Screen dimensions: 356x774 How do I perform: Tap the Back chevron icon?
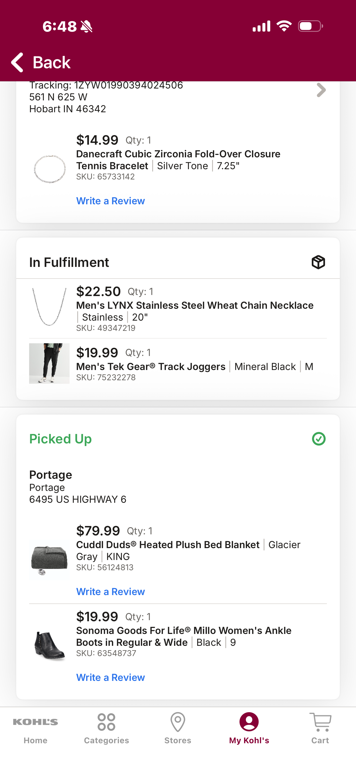(17, 62)
